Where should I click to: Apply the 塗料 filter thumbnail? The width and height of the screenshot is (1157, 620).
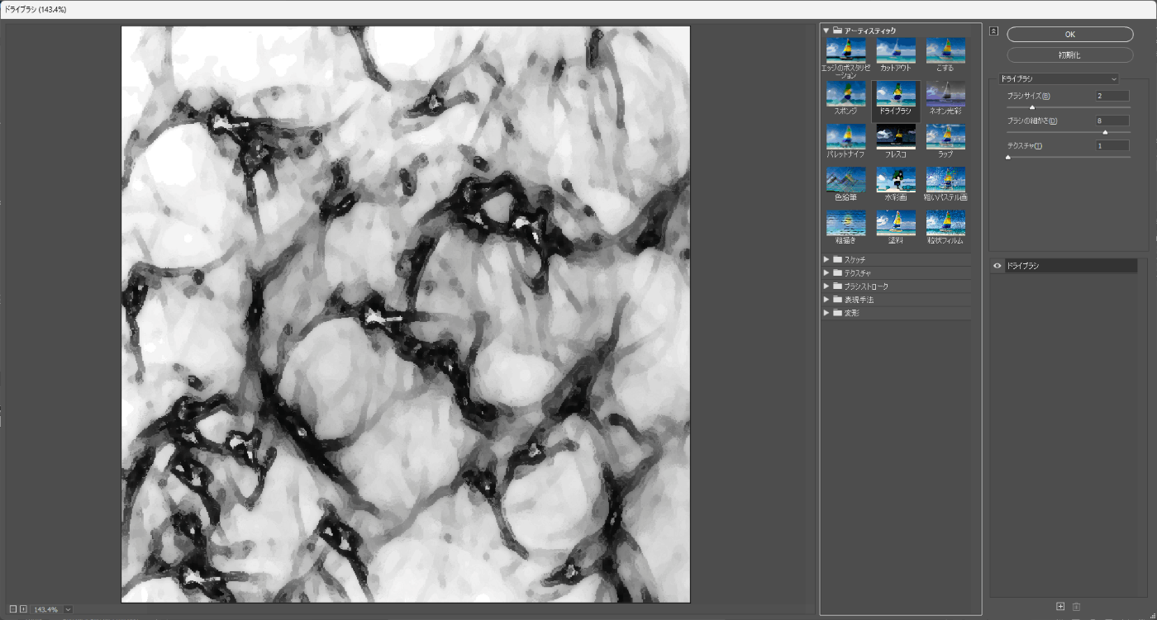(896, 223)
